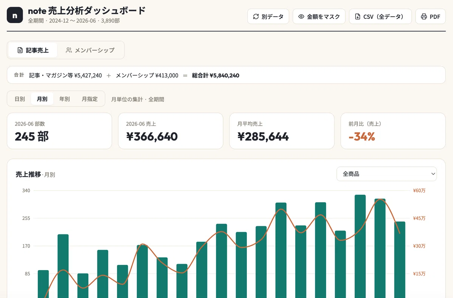Viewport: 453px width, 298px height.
Task: Export CSV（全データ）
Action: [x=380, y=17]
